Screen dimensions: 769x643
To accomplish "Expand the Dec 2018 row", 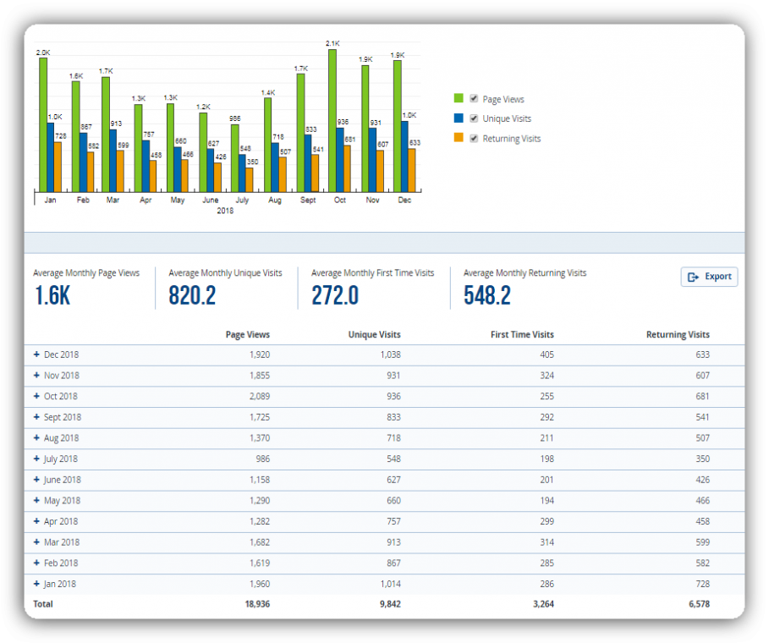I will tap(36, 354).
